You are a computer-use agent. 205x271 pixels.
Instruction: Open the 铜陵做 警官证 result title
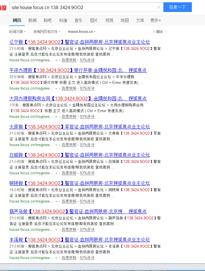[x=80, y=183]
